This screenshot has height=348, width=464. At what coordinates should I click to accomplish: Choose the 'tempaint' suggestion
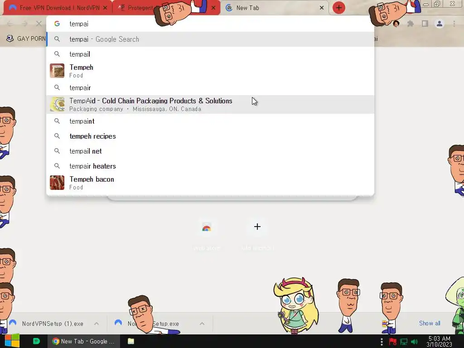210,121
